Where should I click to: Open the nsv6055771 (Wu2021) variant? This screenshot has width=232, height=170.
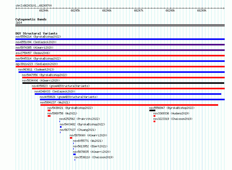coord(88,141)
